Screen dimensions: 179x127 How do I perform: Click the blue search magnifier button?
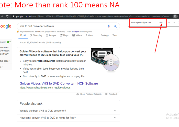[115, 26]
